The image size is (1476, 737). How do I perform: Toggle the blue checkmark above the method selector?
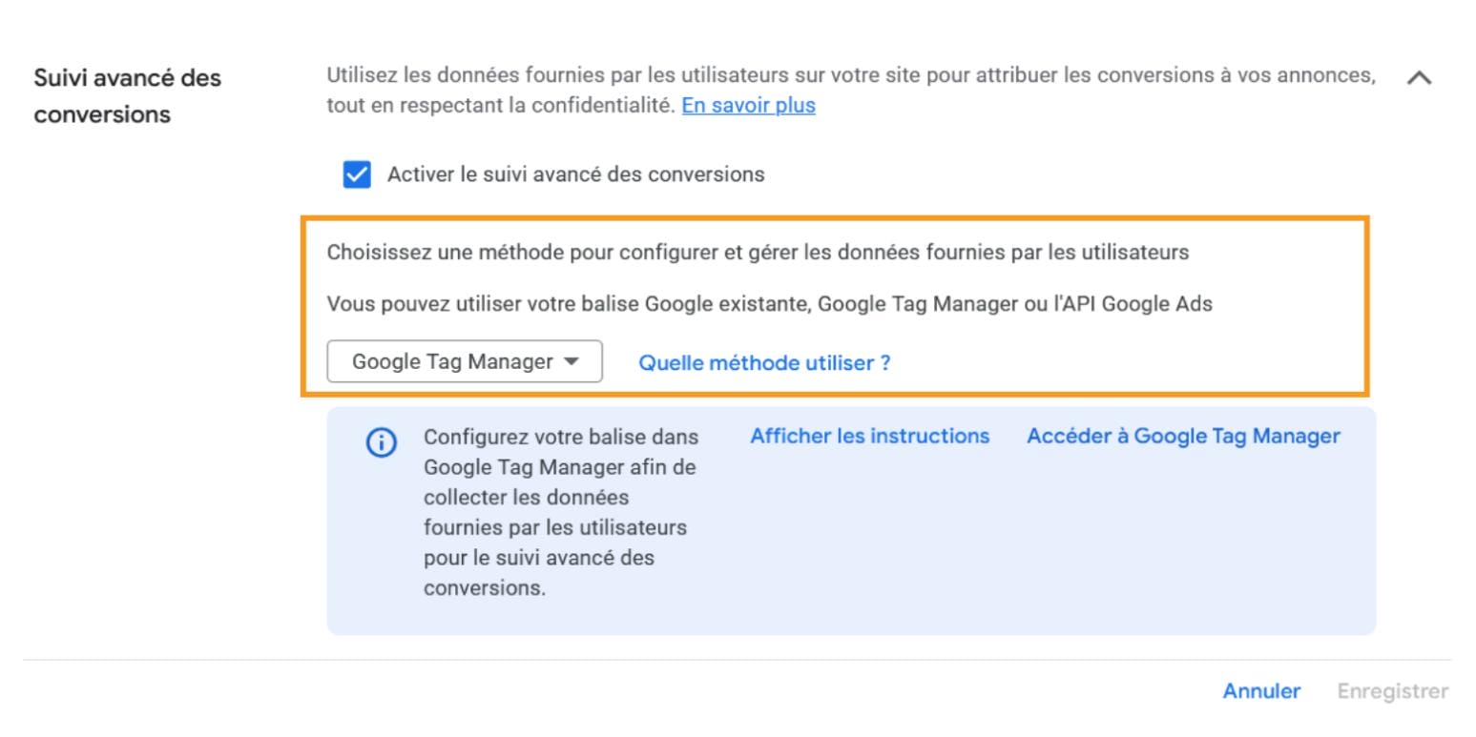coord(356,174)
